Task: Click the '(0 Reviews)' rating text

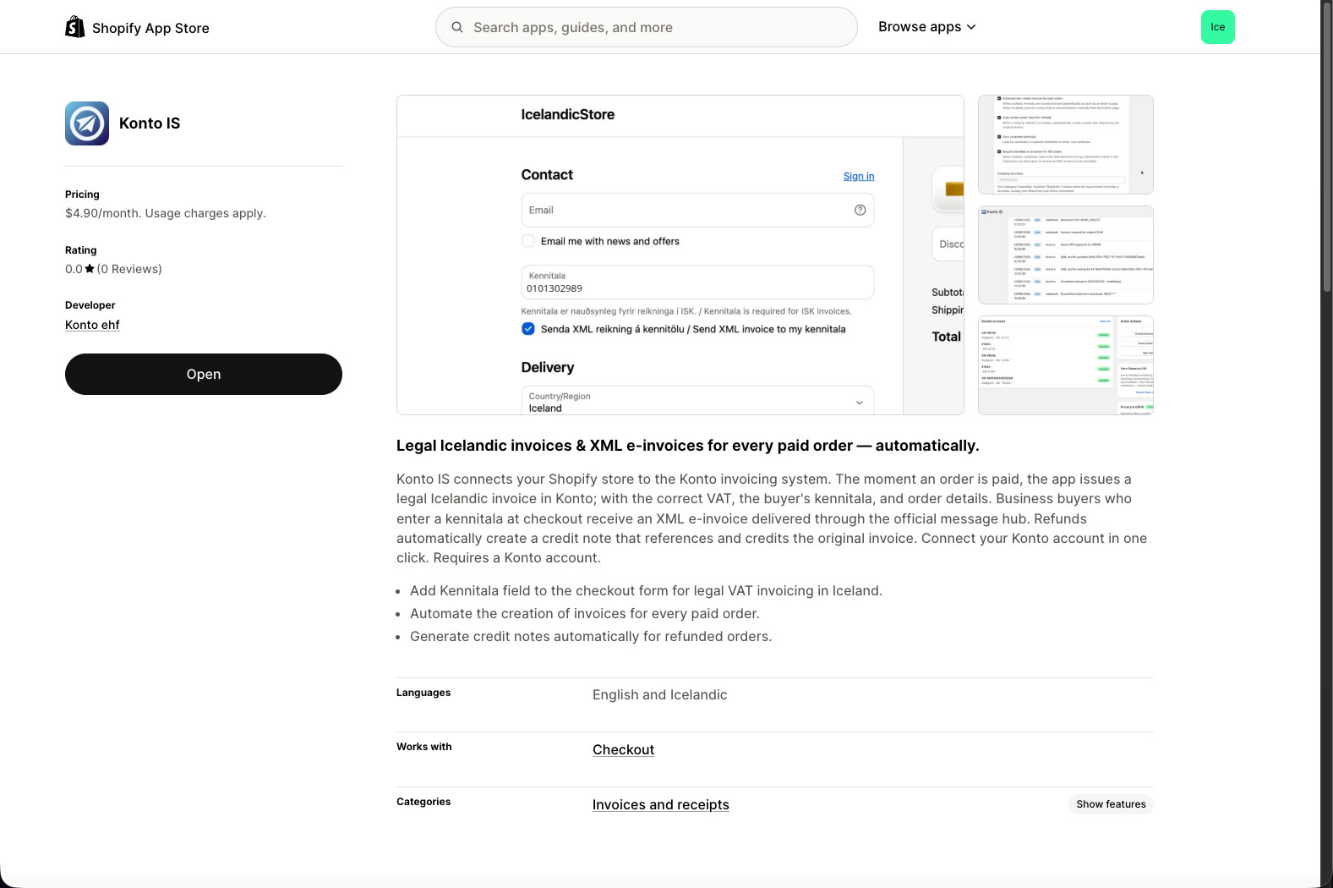Action: point(129,269)
